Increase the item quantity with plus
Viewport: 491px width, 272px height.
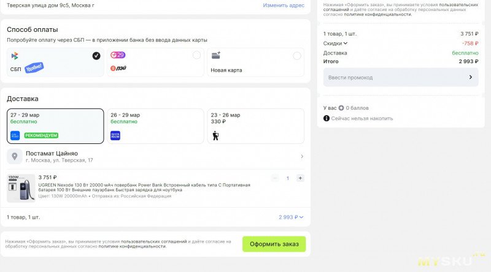[300, 178]
